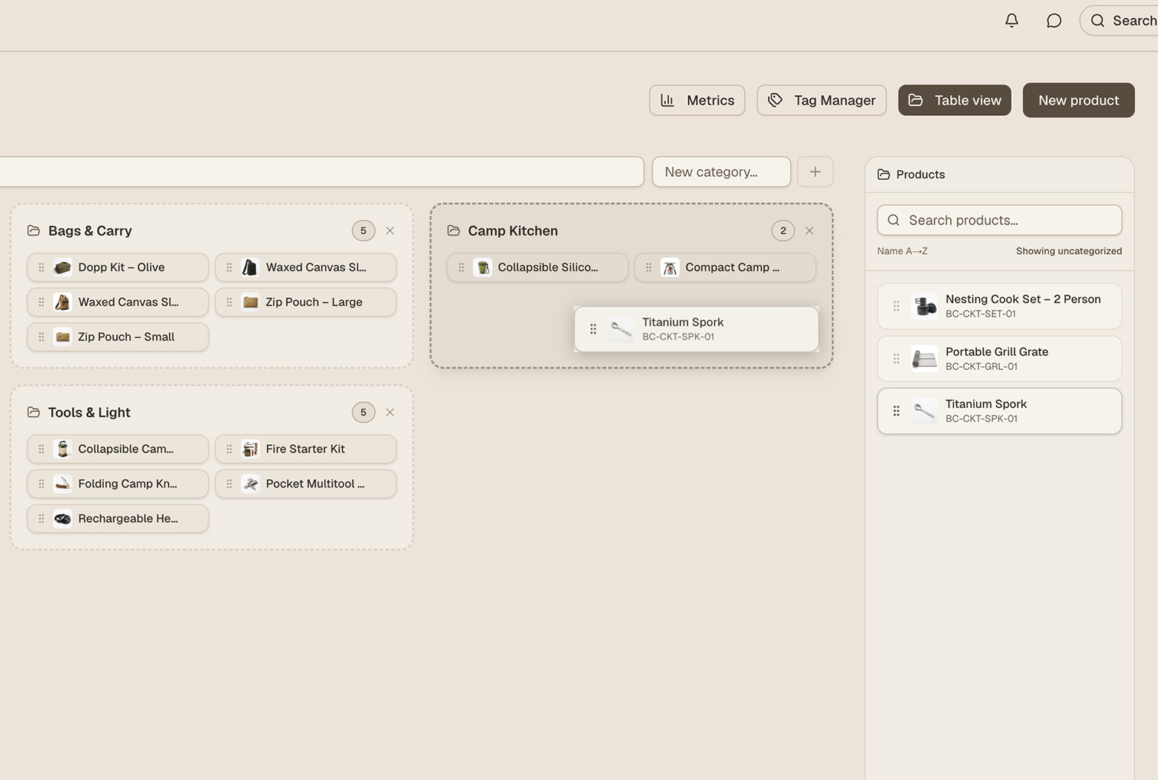Image resolution: width=1158 pixels, height=780 pixels.
Task: Click the Pocket Multitool ... drag handle
Action: (x=229, y=484)
